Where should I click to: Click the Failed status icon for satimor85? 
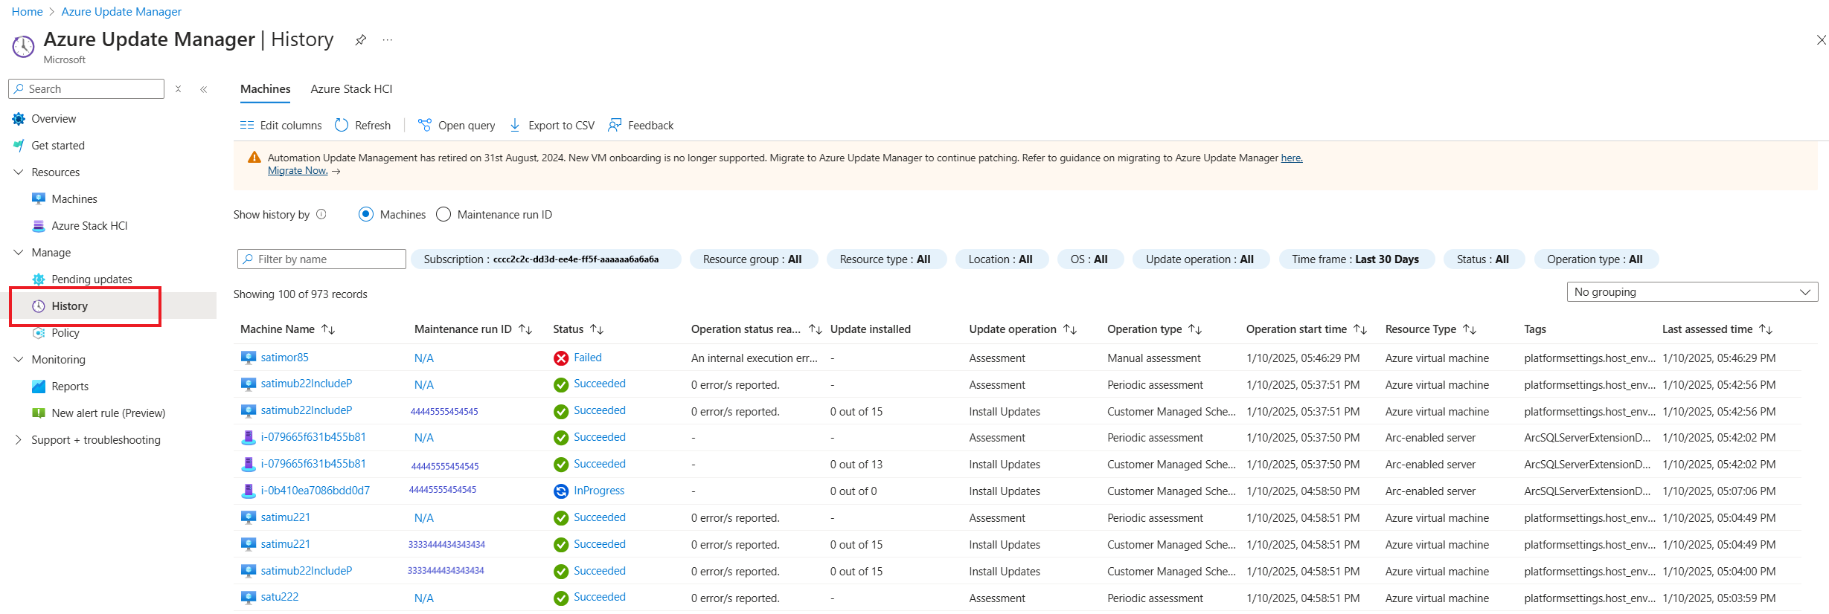click(x=561, y=358)
